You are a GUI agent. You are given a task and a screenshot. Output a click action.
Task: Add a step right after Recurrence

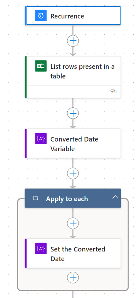tap(73, 41)
